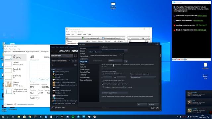This screenshot has height=119, width=212.
Task: Open Microsoft Store from the taskbar
Action: click(24, 117)
